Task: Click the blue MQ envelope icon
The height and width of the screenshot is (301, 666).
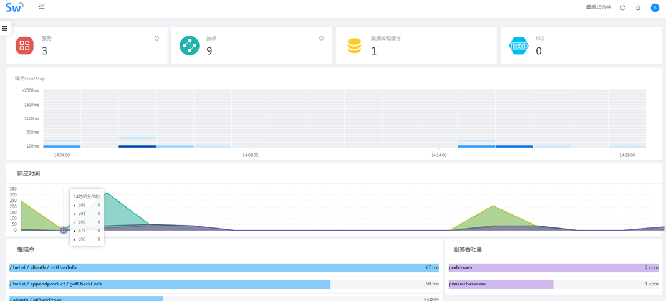Action: coord(519,45)
